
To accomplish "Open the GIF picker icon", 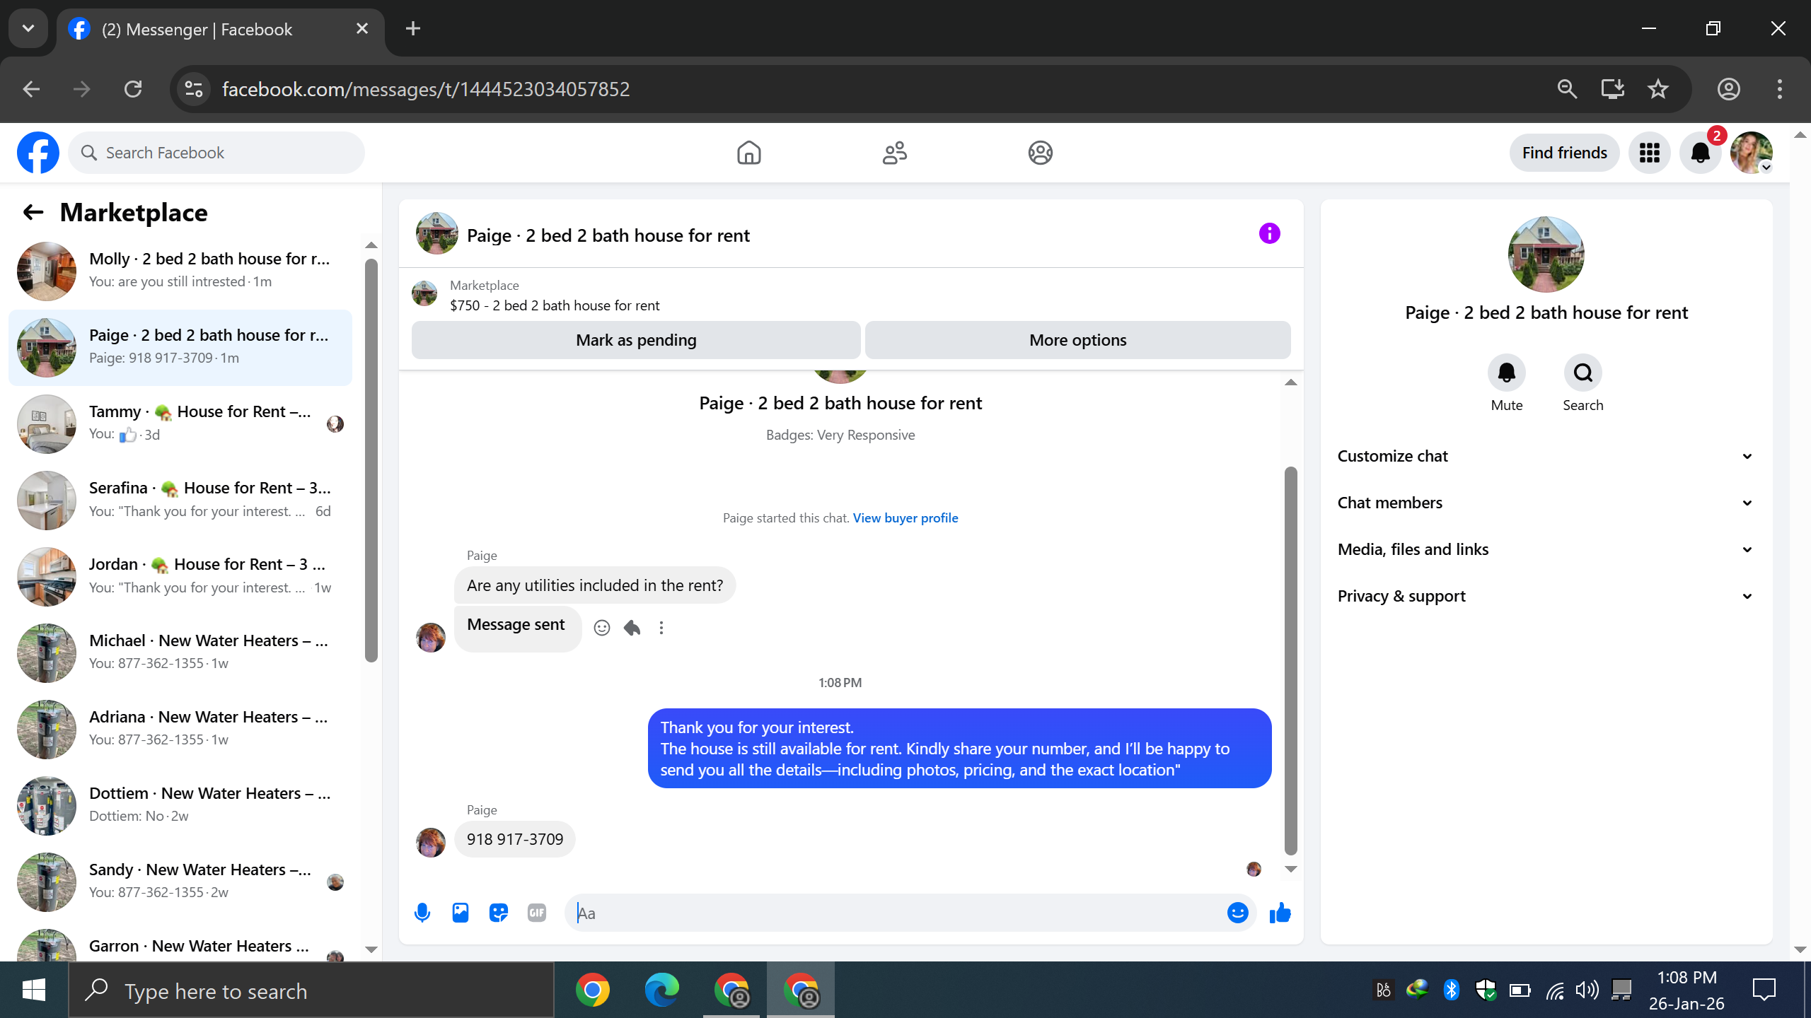I will point(537,913).
